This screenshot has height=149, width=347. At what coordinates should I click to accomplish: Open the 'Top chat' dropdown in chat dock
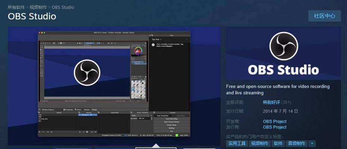click(157, 39)
